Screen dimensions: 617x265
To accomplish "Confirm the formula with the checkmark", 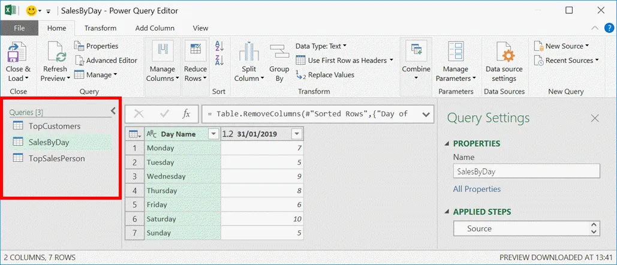I will [x=164, y=114].
